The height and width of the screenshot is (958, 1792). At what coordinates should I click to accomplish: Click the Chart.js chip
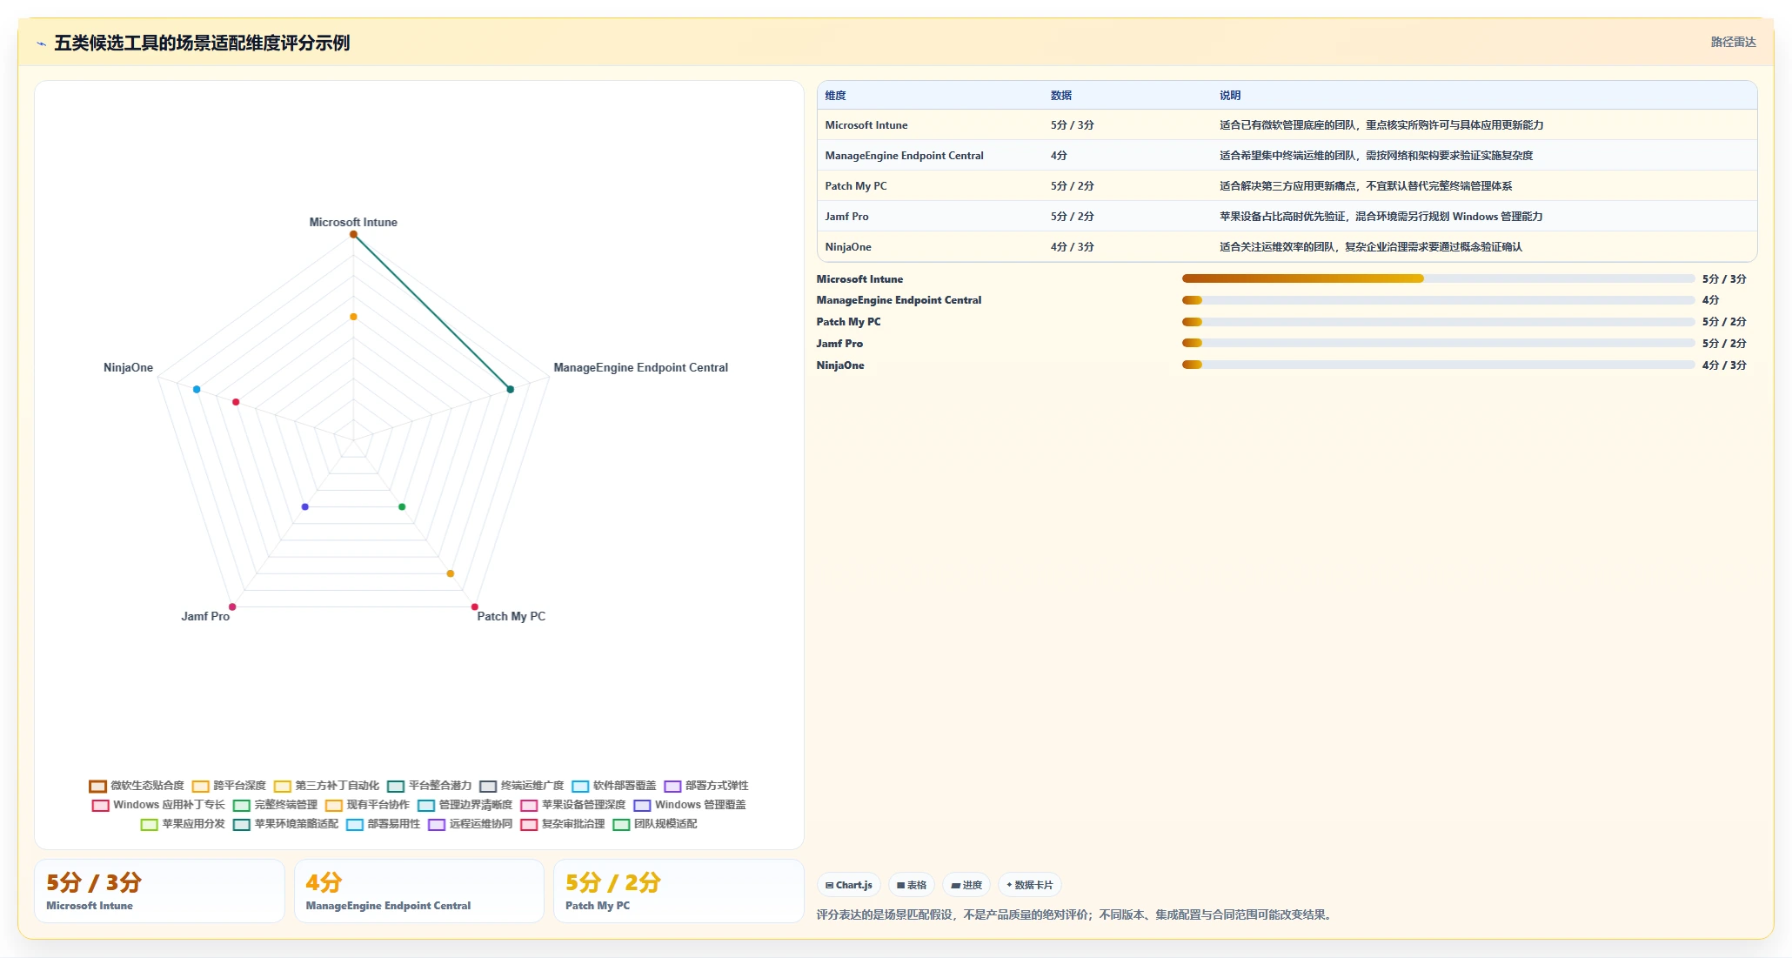848,885
